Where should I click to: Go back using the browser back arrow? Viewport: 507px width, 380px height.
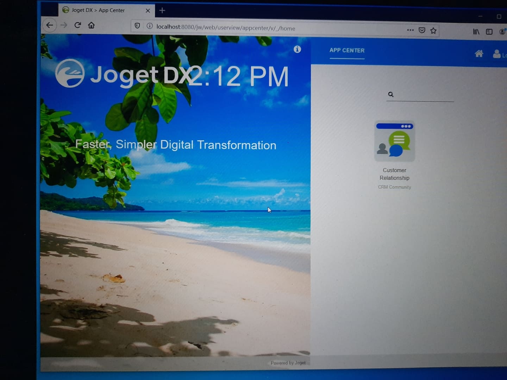coord(50,25)
